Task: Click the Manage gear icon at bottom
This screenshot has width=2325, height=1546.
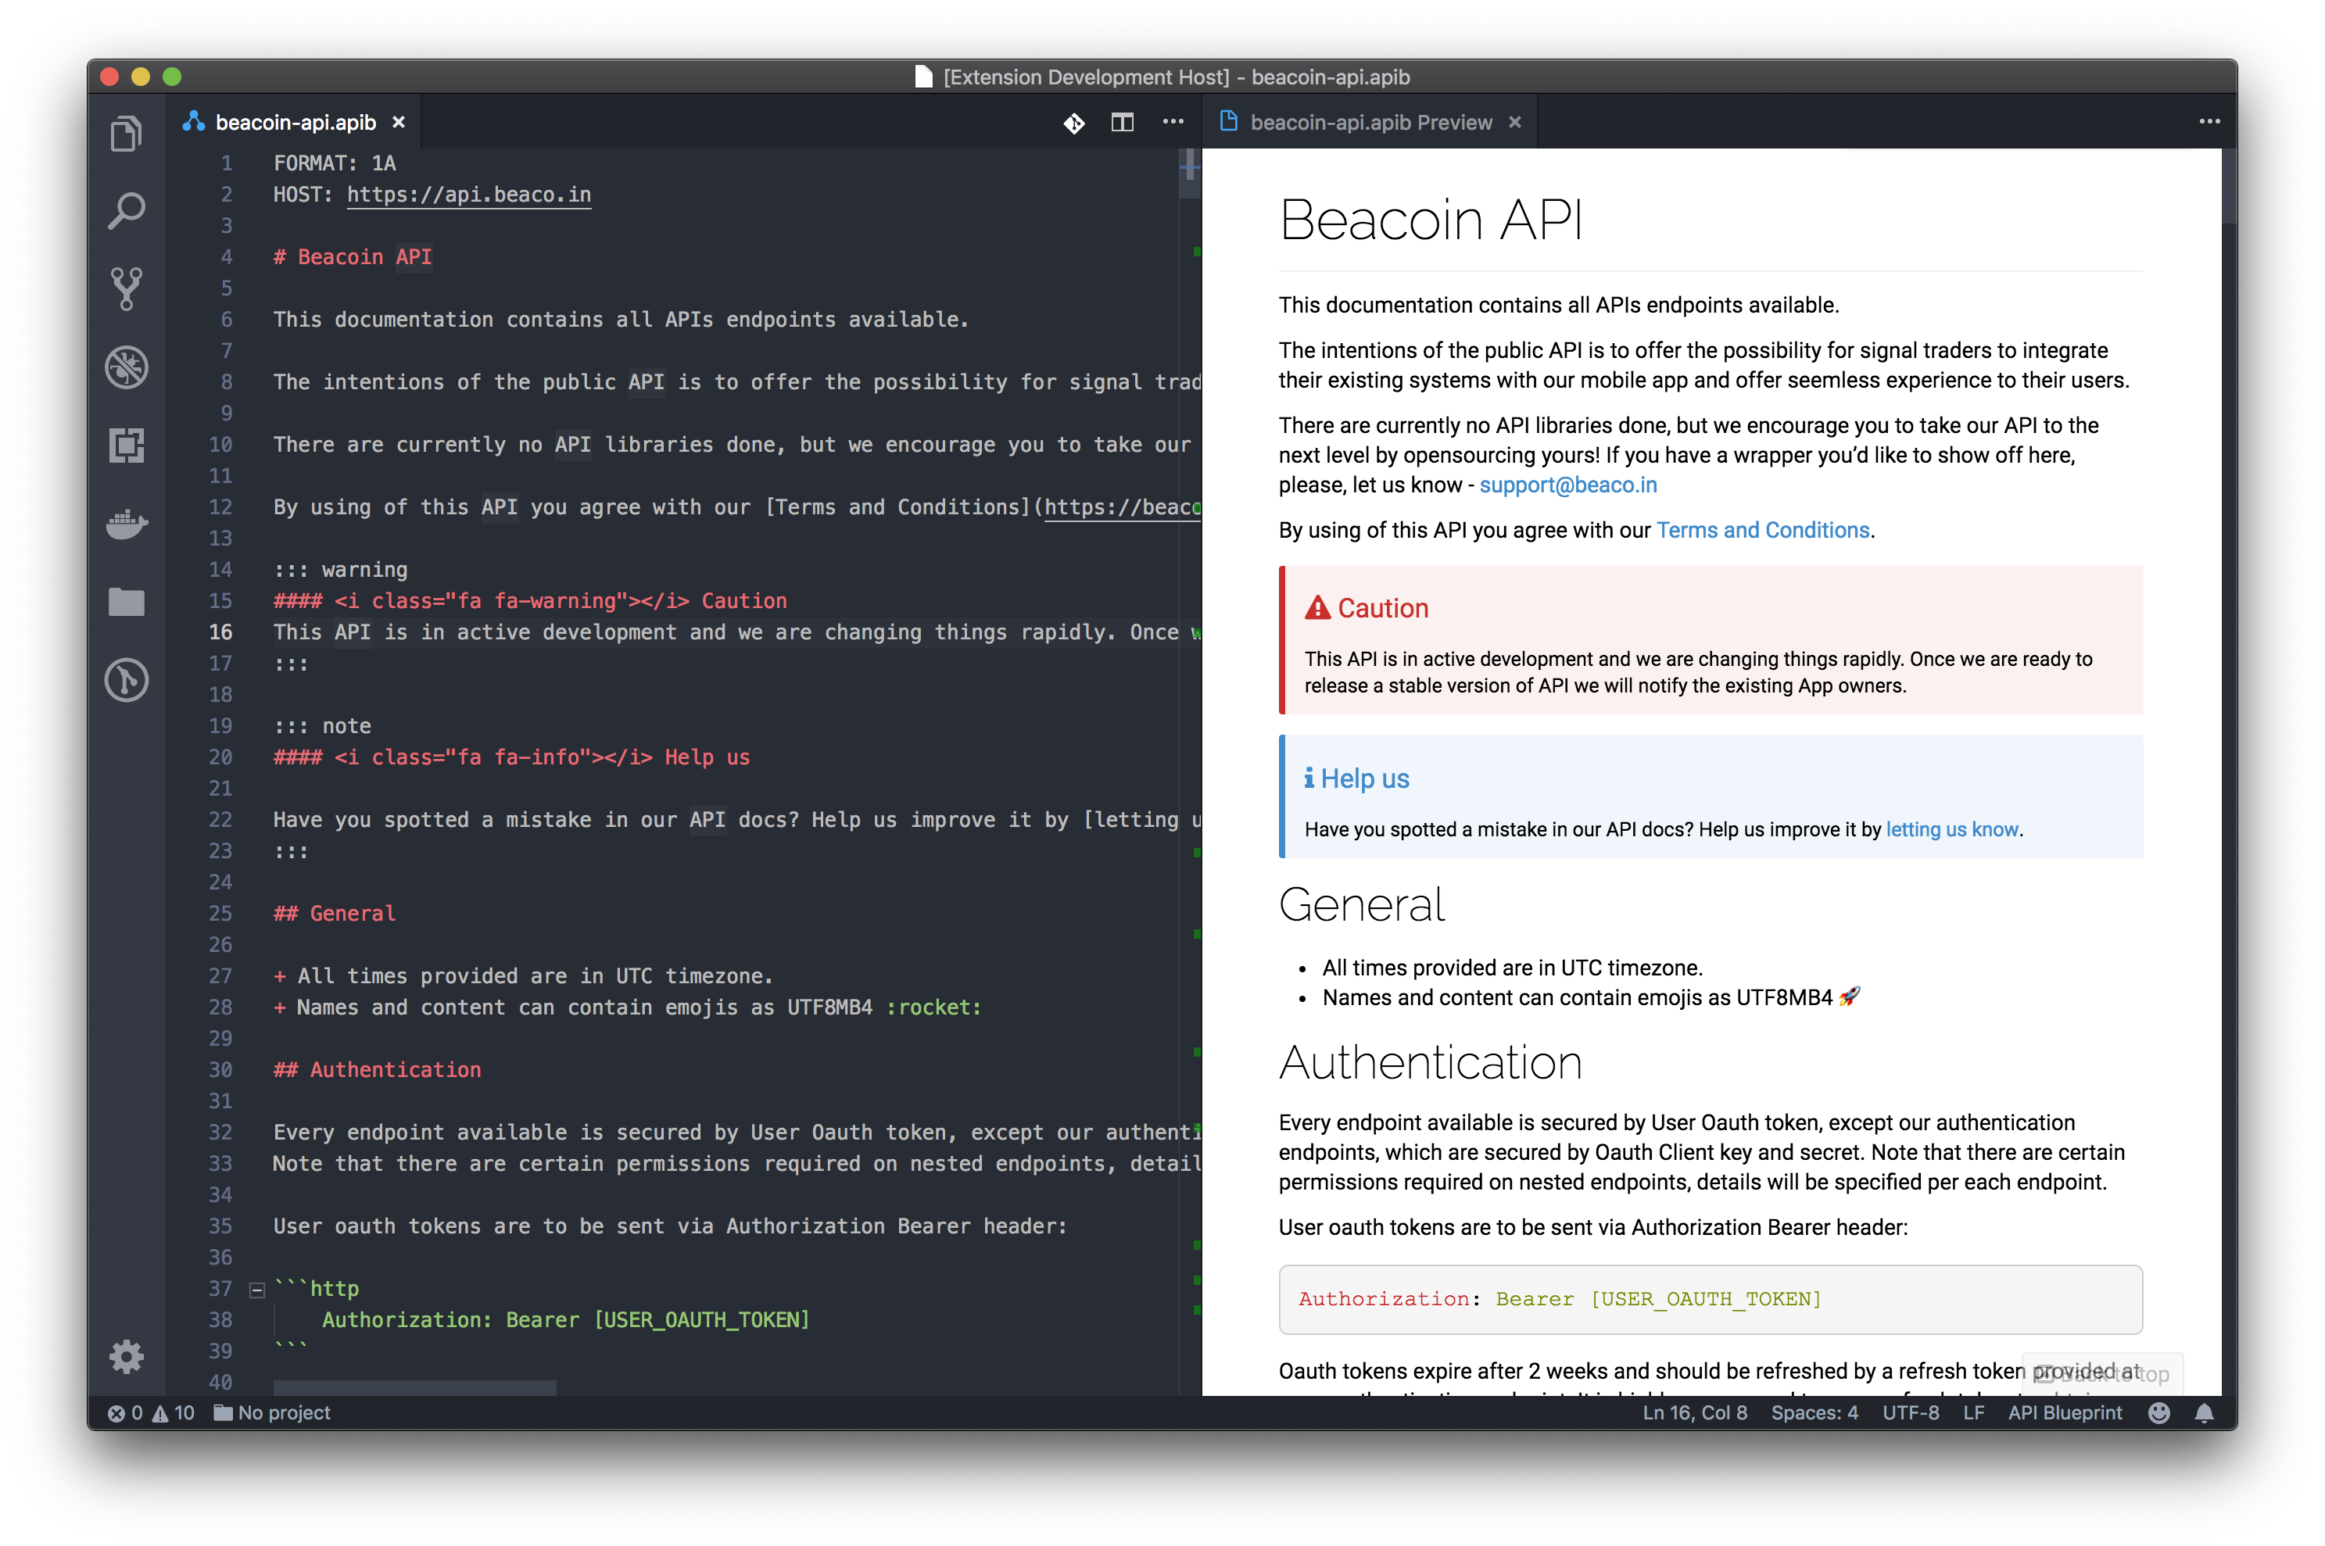Action: (126, 1357)
